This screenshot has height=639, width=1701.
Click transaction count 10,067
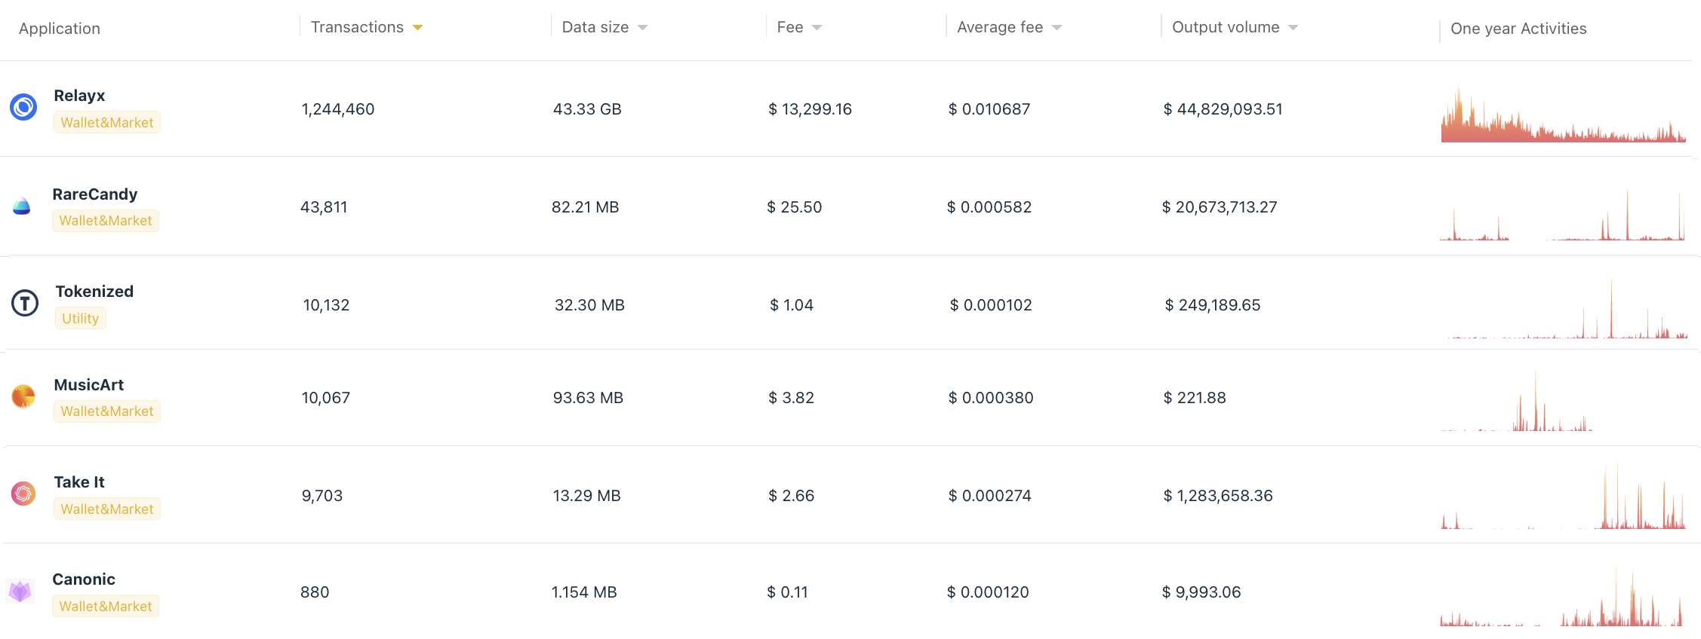pos(326,398)
